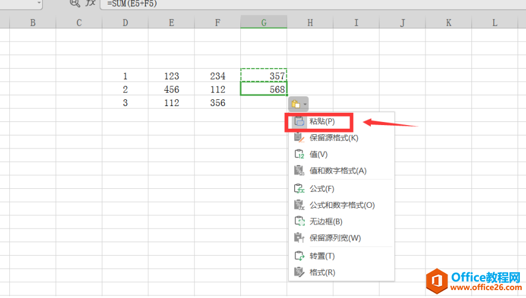This screenshot has width=526, height=298.
Task: Select column F header
Action: 218,23
